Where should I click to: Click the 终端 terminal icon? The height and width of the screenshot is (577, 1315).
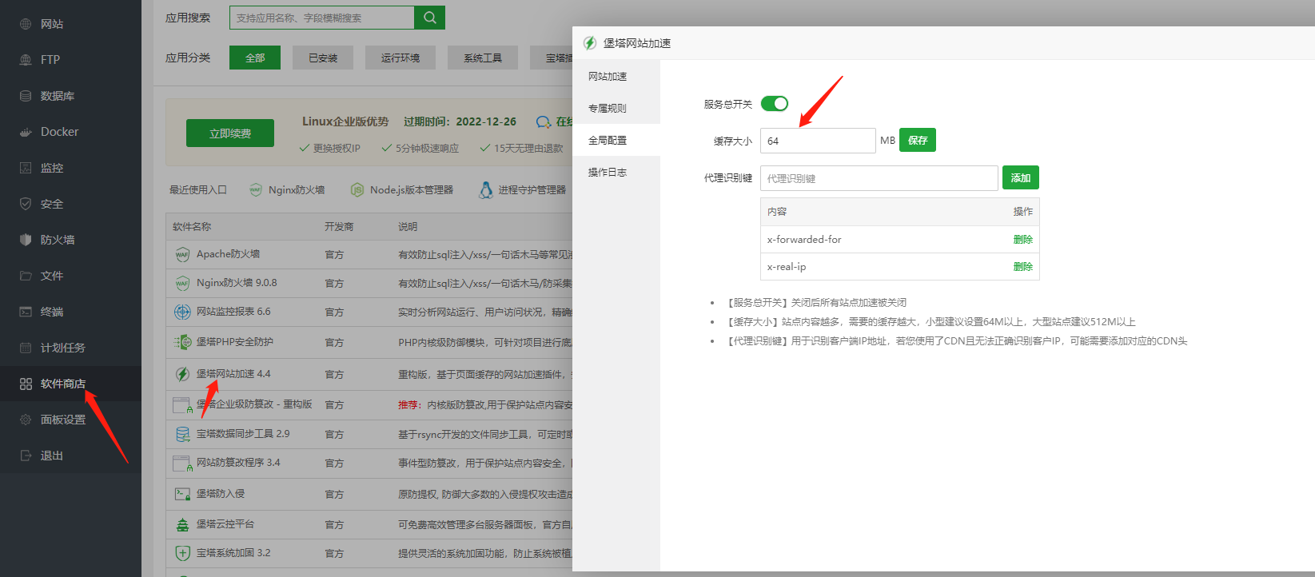point(26,312)
